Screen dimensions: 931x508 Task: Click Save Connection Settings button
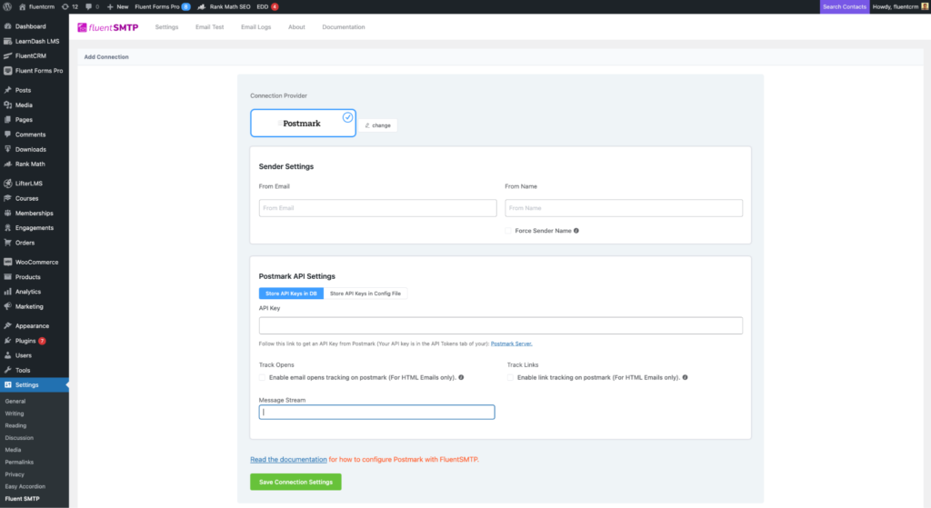pyautogui.click(x=295, y=482)
